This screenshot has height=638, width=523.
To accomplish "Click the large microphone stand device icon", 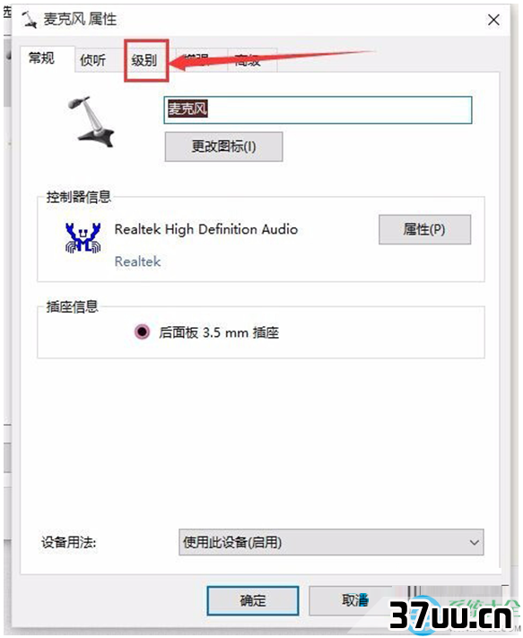I will [x=90, y=121].
